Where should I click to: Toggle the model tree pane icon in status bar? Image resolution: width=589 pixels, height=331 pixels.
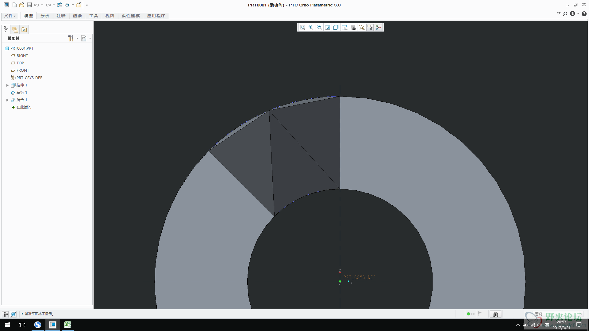pyautogui.click(x=6, y=314)
